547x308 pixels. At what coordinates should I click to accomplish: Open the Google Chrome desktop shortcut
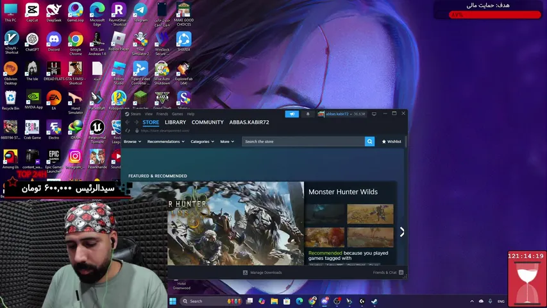pyautogui.click(x=76, y=44)
